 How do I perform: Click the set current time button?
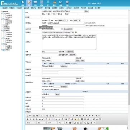click(x=68, y=29)
